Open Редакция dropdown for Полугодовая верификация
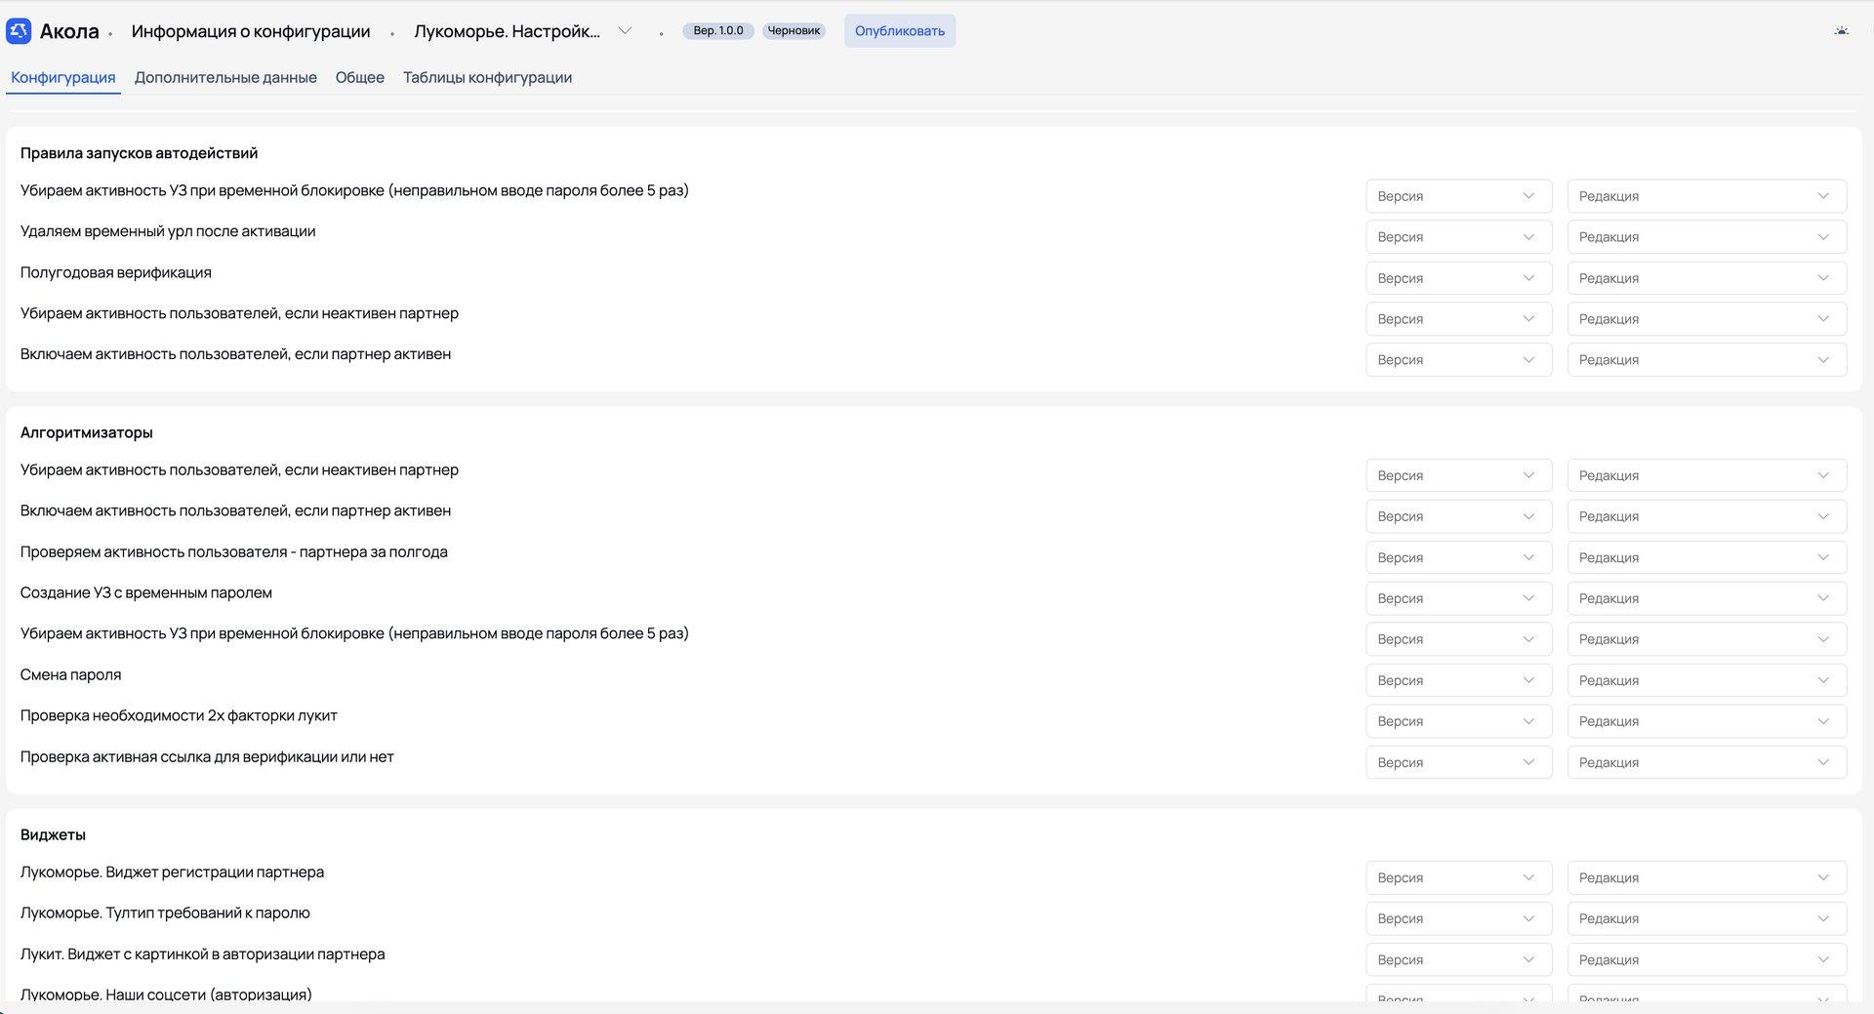 (1706, 278)
